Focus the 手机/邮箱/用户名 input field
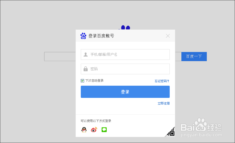This screenshot has width=235, height=143. 125,55
